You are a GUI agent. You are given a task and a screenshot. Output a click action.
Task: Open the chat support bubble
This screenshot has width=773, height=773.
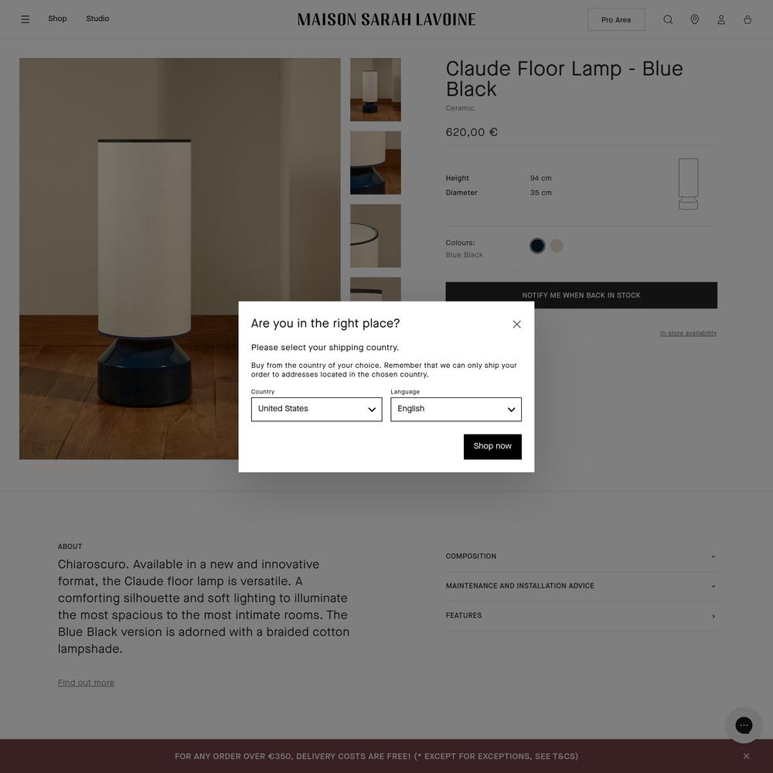[x=744, y=725]
